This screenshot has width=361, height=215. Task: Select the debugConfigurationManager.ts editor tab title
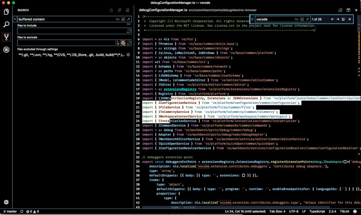tap(163, 10)
